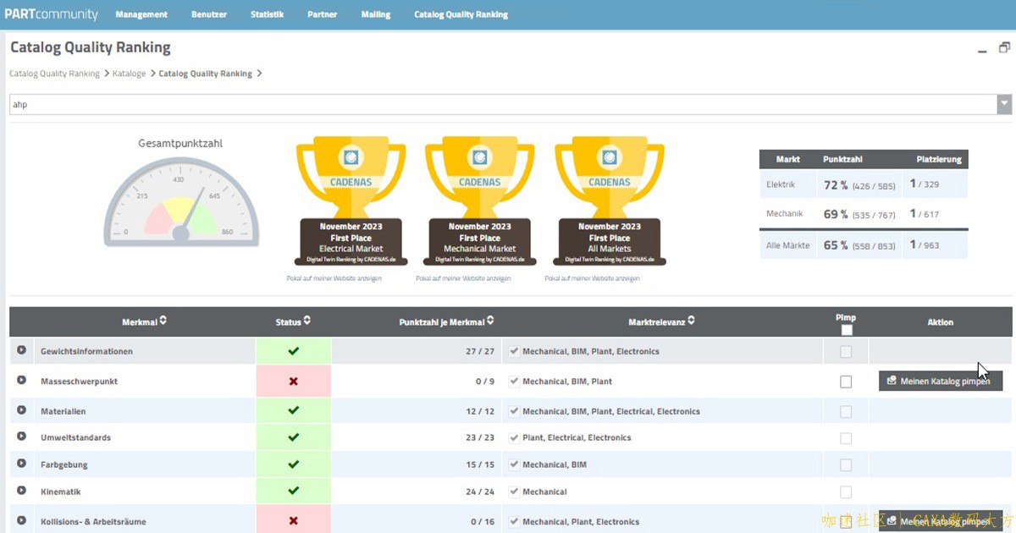Image resolution: width=1016 pixels, height=533 pixels.
Task: Click the Mechanical Market trophy icon
Action: tap(479, 201)
